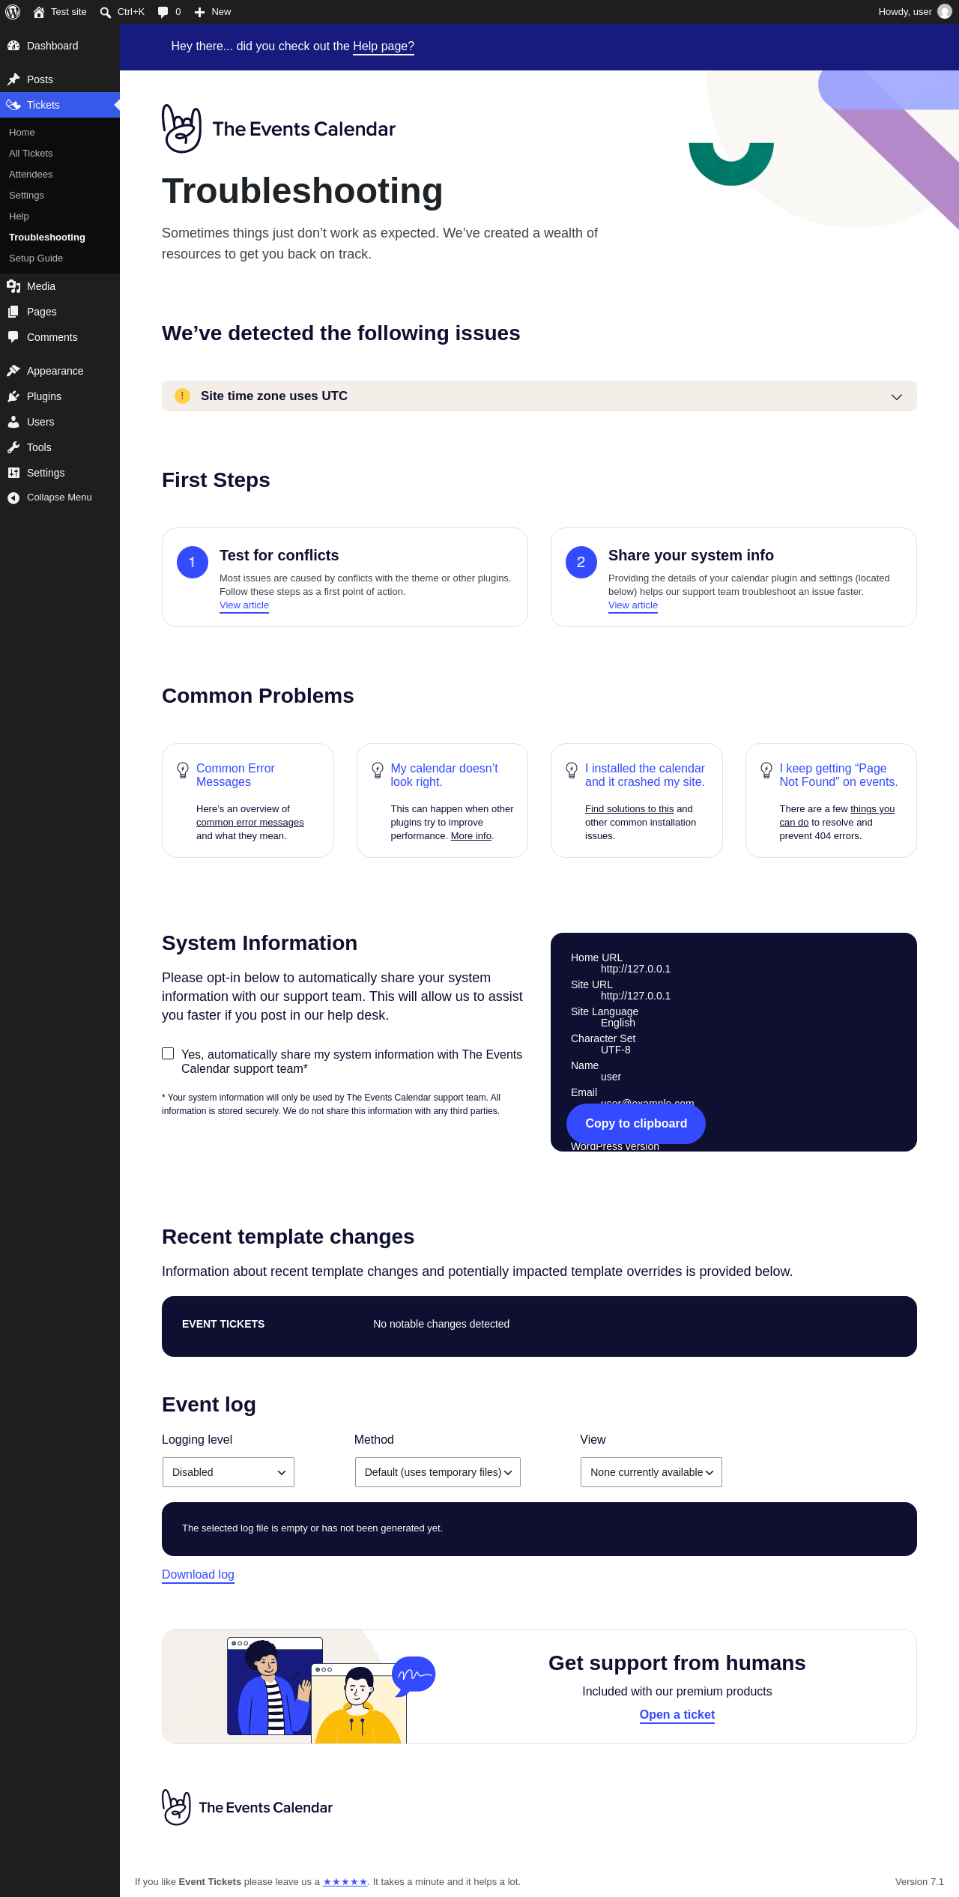Image resolution: width=959 pixels, height=1897 pixels.
Task: Open View article under Share your system info
Action: [x=633, y=605]
